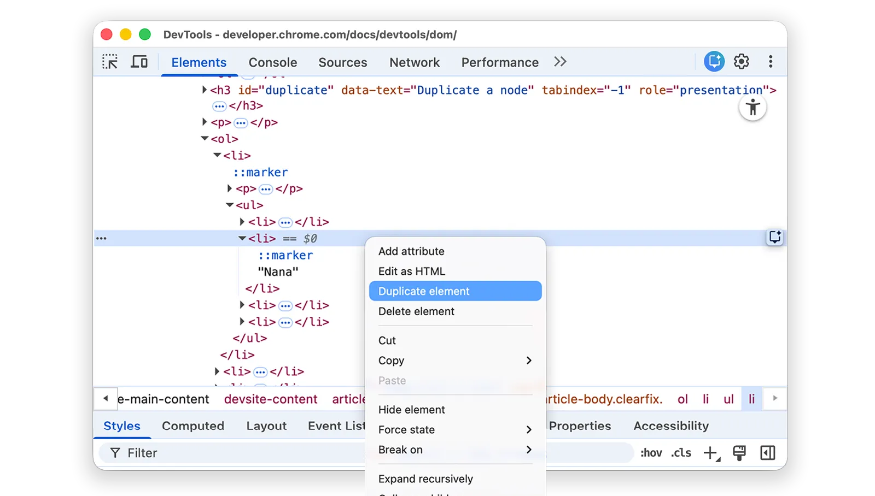Viewport: 875px width, 496px height.
Task: Open the Force state submenu
Action: coord(455,430)
